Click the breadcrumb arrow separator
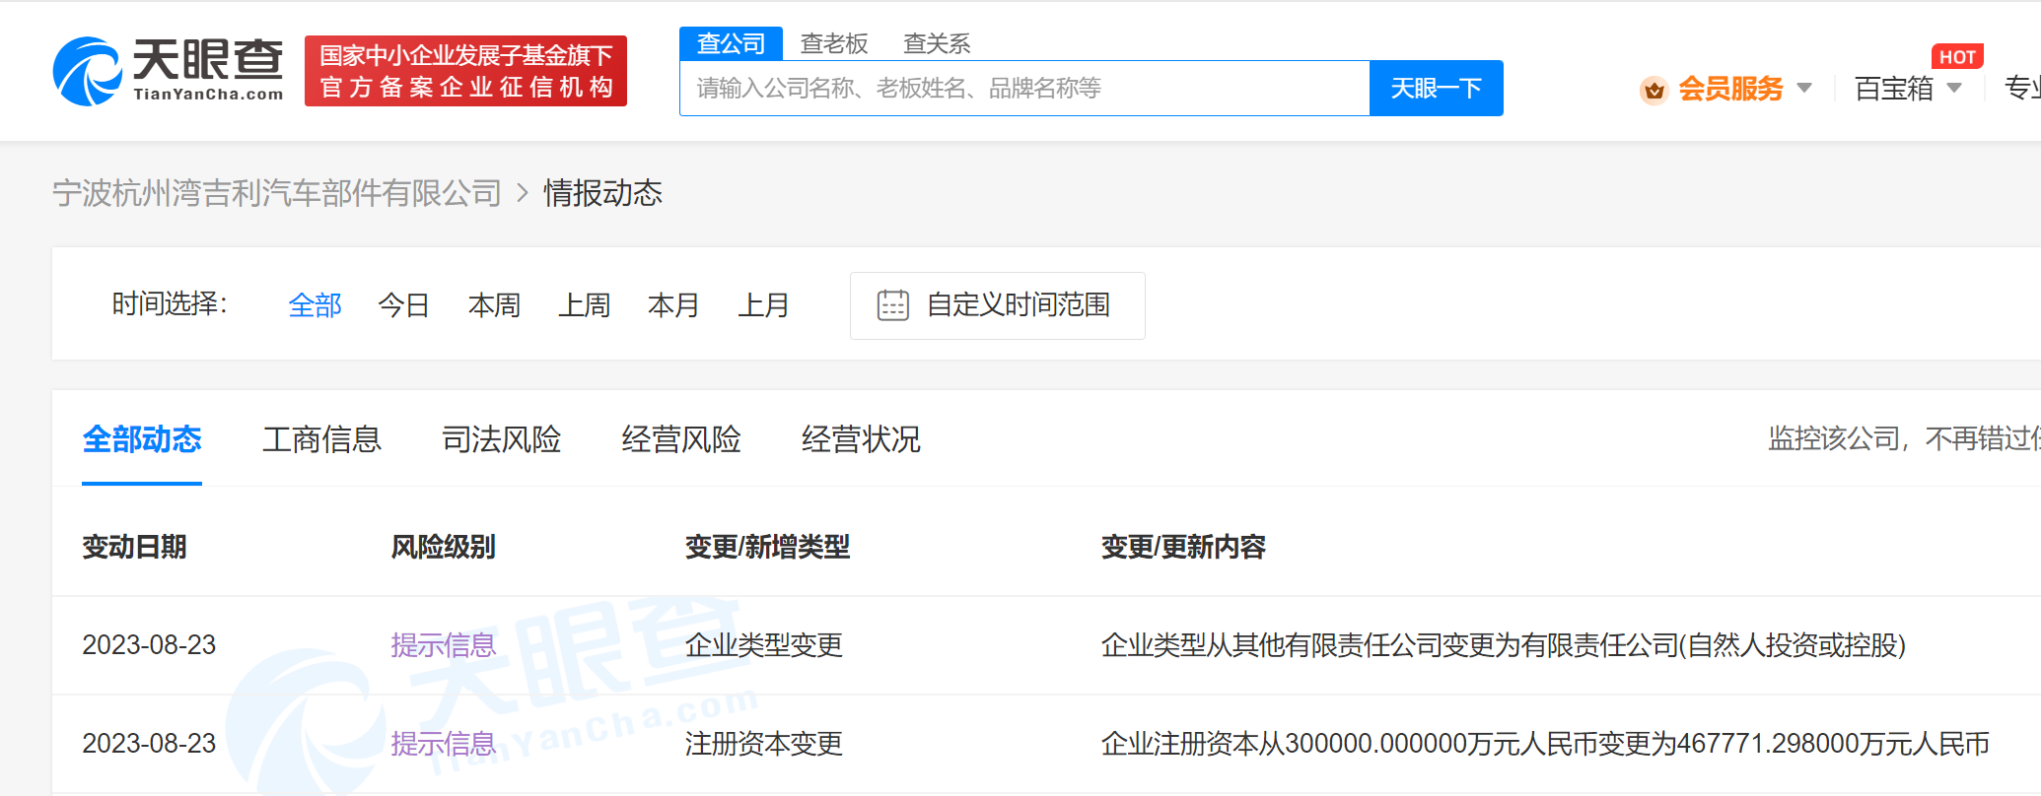2041x796 pixels. tap(523, 193)
